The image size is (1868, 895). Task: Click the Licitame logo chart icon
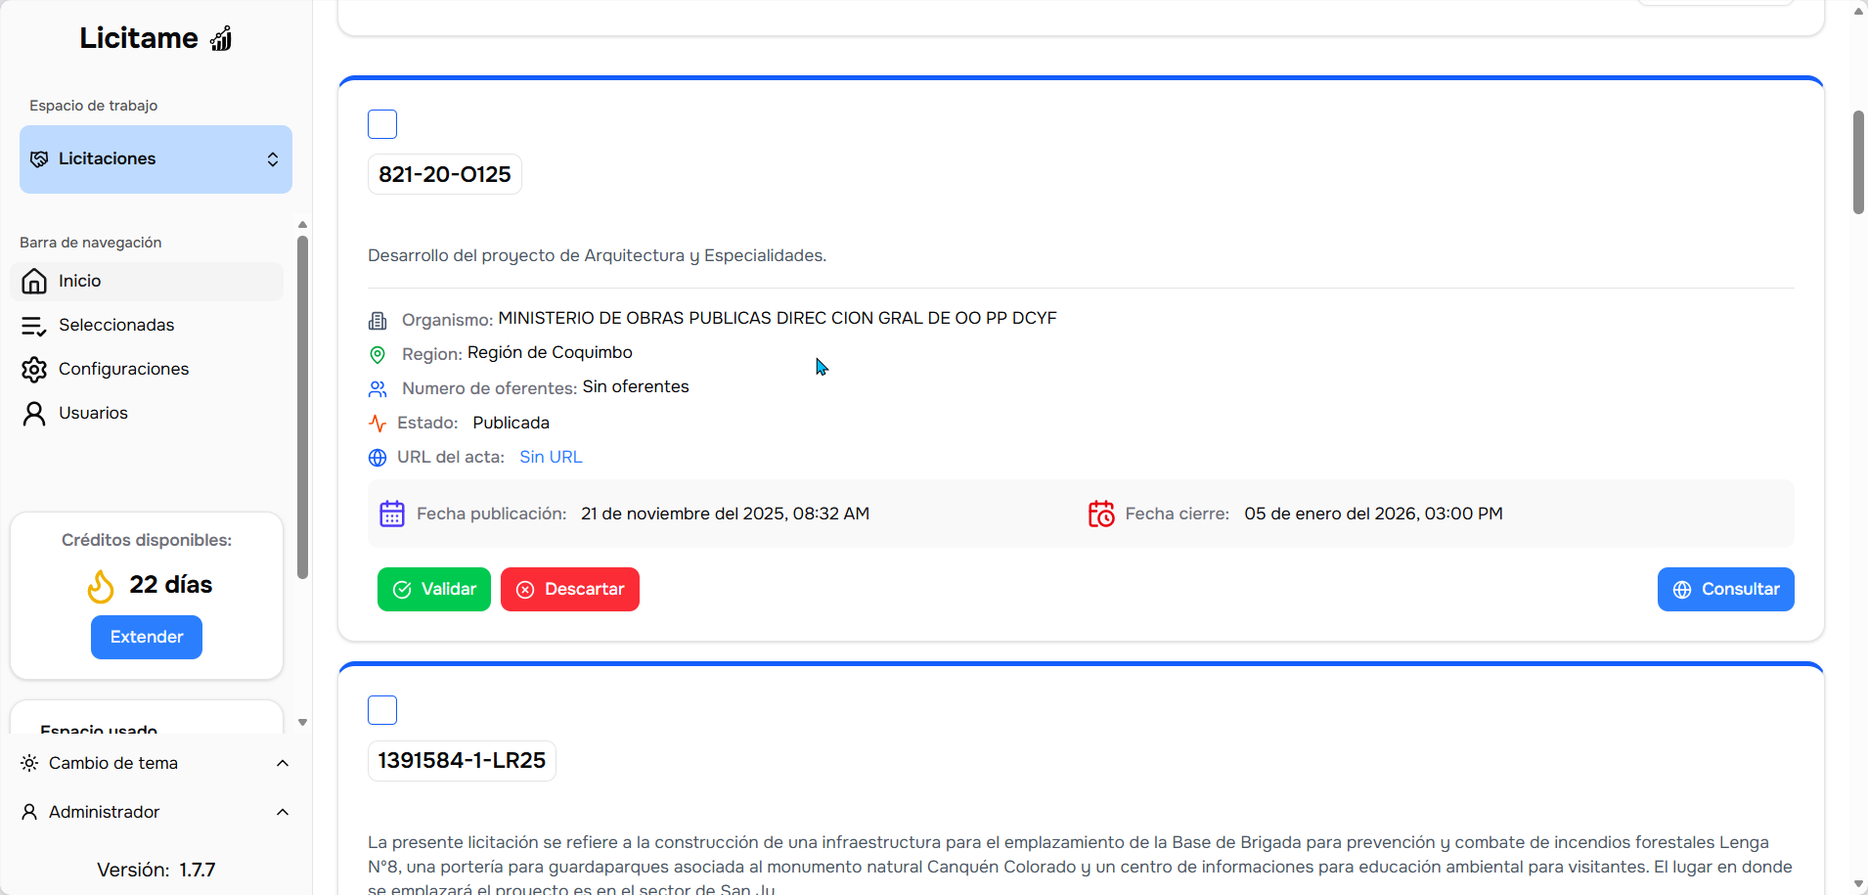click(x=221, y=39)
